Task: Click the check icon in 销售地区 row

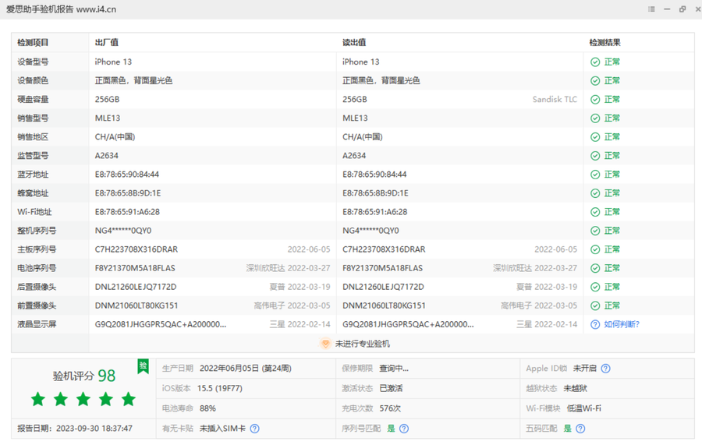Action: (x=595, y=137)
